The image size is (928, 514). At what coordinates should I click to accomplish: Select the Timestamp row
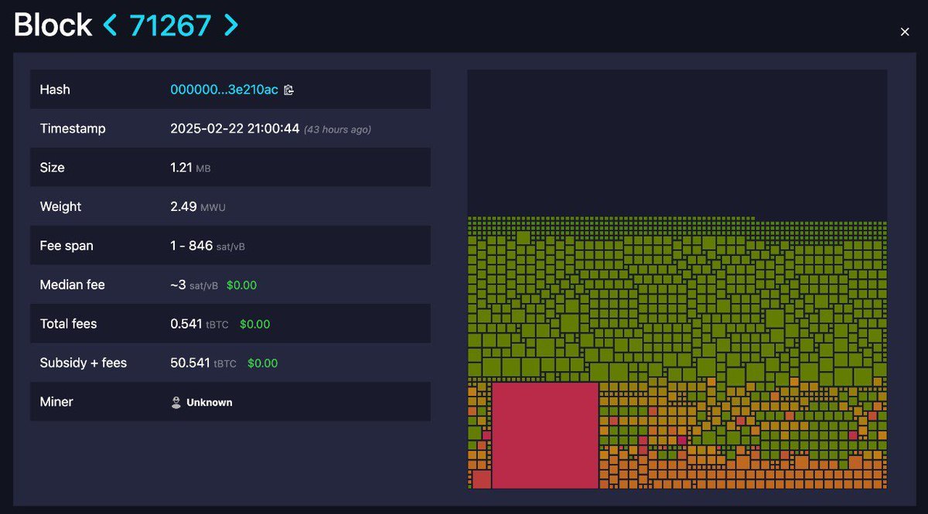230,128
